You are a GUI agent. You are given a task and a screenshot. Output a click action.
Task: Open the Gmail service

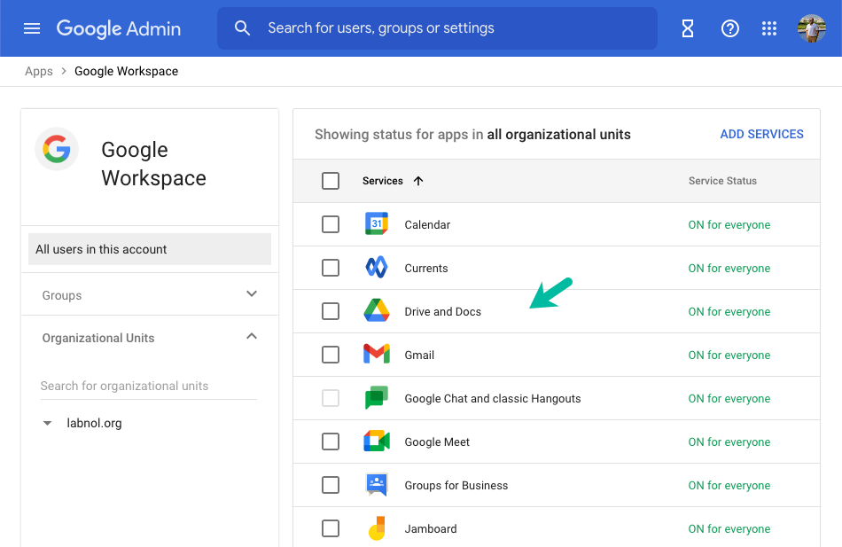(x=419, y=355)
